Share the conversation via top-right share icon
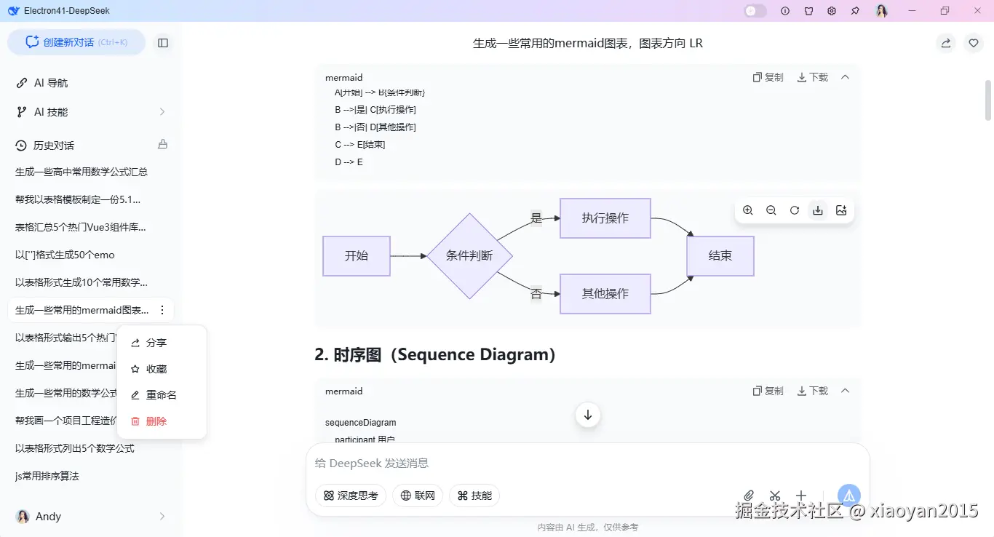 pos(945,43)
